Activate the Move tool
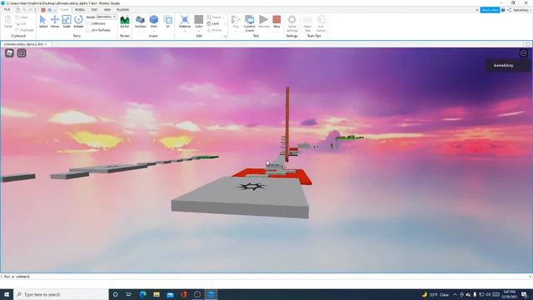Screen dimensions: 533x300 [x=55, y=22]
